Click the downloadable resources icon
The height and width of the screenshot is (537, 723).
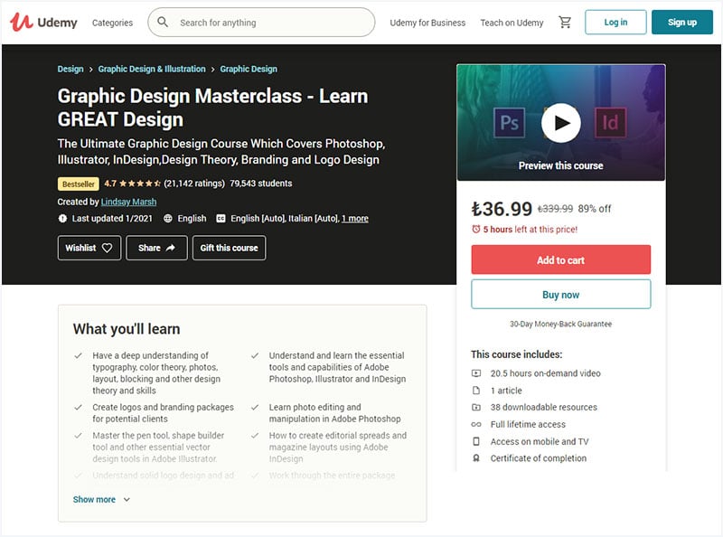pyautogui.click(x=476, y=408)
